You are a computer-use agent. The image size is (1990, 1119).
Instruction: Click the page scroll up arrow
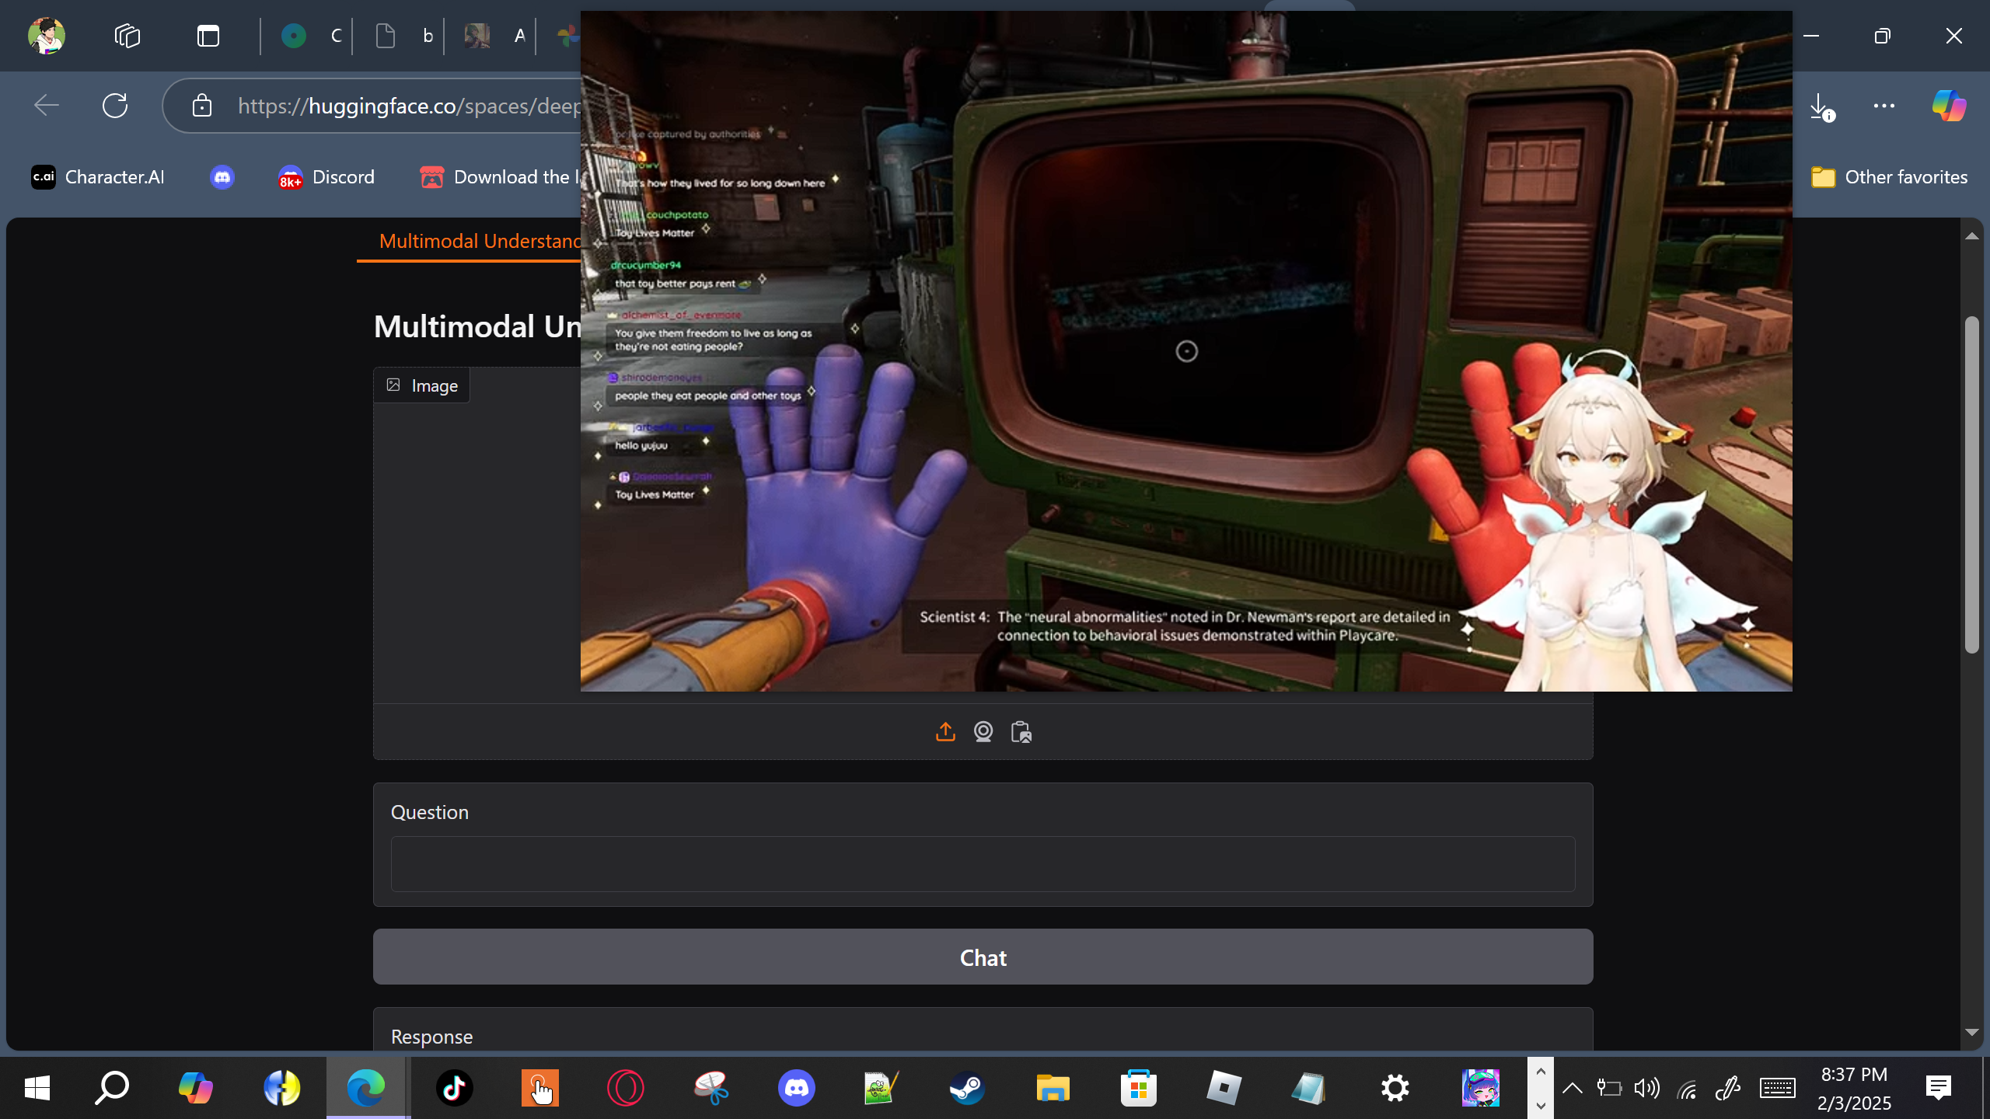pyautogui.click(x=1971, y=235)
